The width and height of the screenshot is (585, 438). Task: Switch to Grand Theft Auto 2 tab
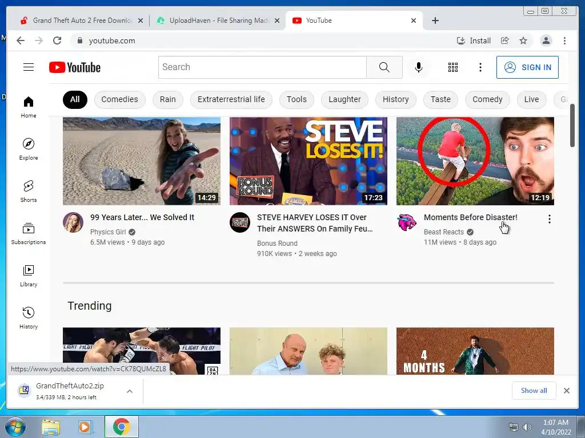(x=82, y=21)
